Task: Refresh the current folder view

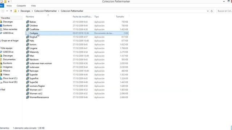Action: click(x=212, y=11)
